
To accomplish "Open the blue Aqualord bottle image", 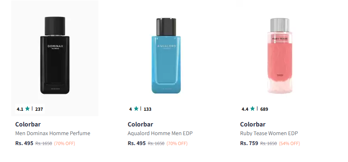I will [166, 56].
